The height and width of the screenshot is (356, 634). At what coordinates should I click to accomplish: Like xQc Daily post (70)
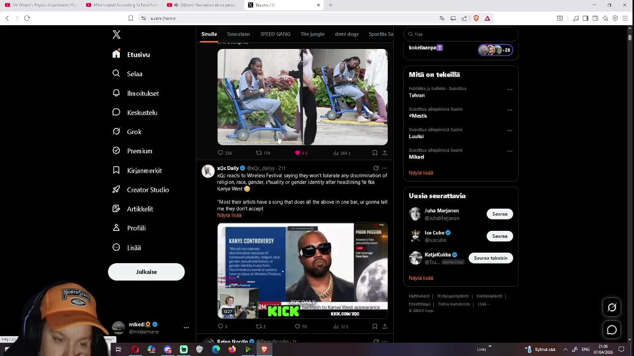[301, 326]
